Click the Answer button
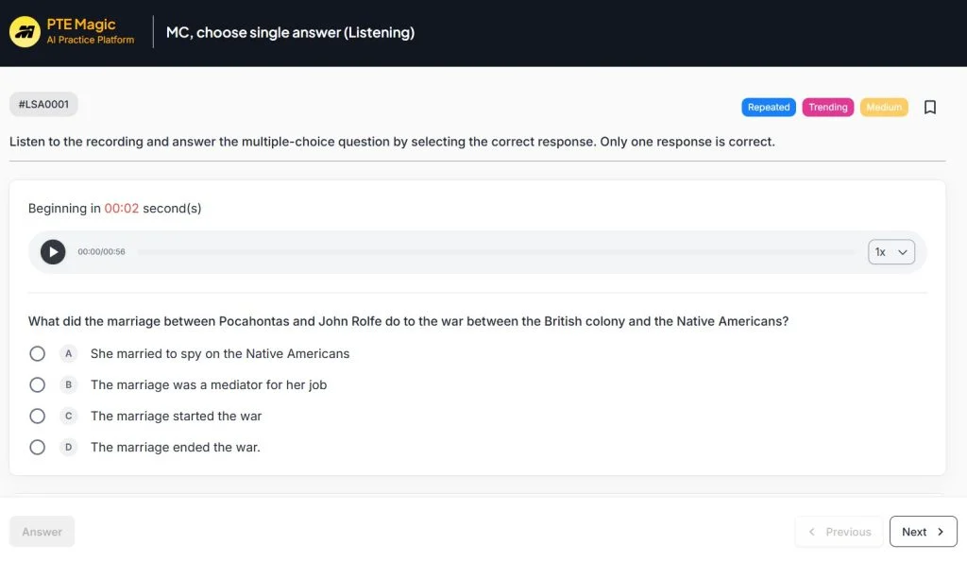The image size is (967, 562). [42, 532]
